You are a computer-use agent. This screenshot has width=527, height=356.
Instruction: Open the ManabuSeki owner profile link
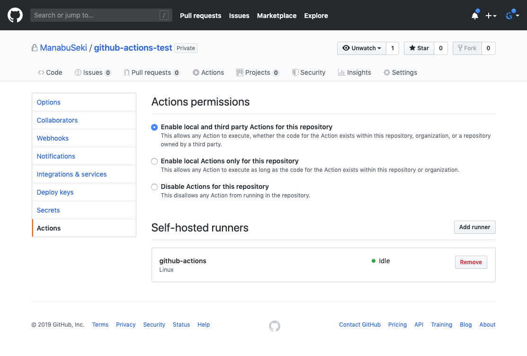pyautogui.click(x=63, y=48)
